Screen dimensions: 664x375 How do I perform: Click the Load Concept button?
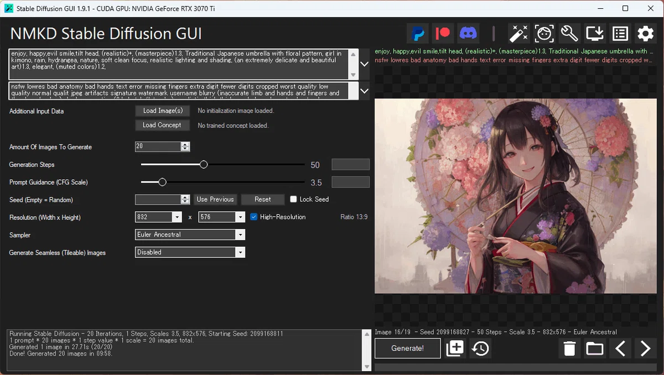pos(163,125)
